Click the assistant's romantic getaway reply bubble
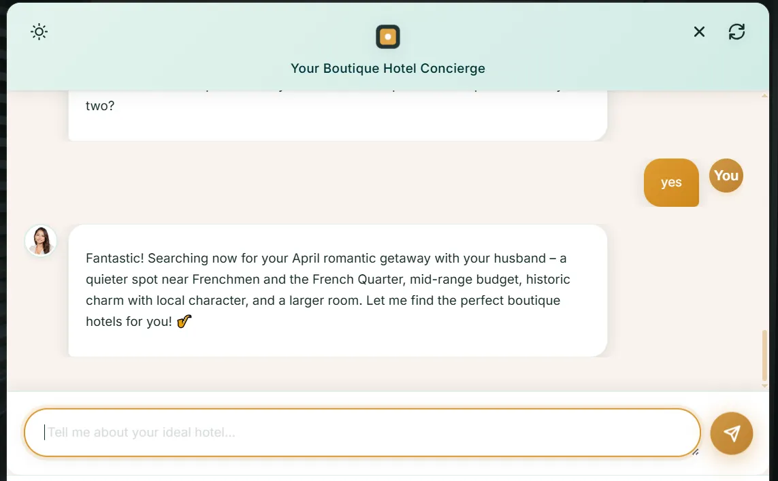The height and width of the screenshot is (481, 778). click(x=337, y=289)
